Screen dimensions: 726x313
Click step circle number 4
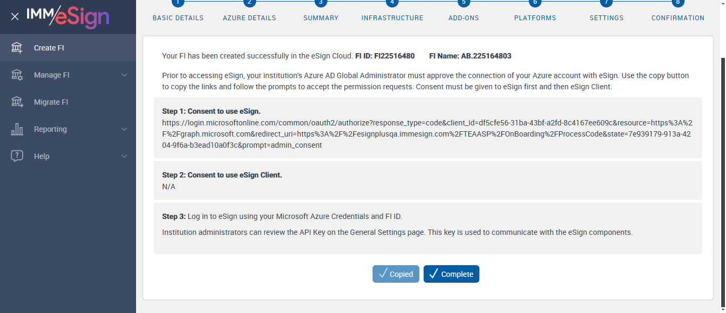point(392,3)
